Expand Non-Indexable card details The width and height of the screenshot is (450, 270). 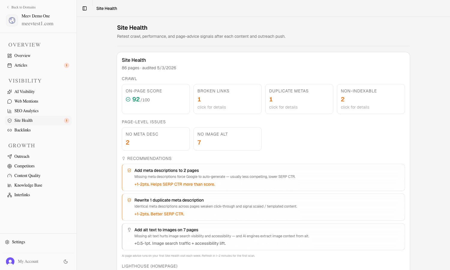371,99
